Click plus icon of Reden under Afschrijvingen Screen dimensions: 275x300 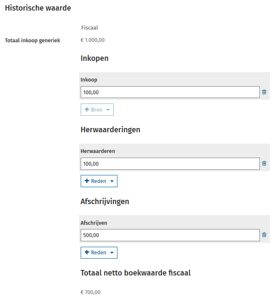(87, 253)
